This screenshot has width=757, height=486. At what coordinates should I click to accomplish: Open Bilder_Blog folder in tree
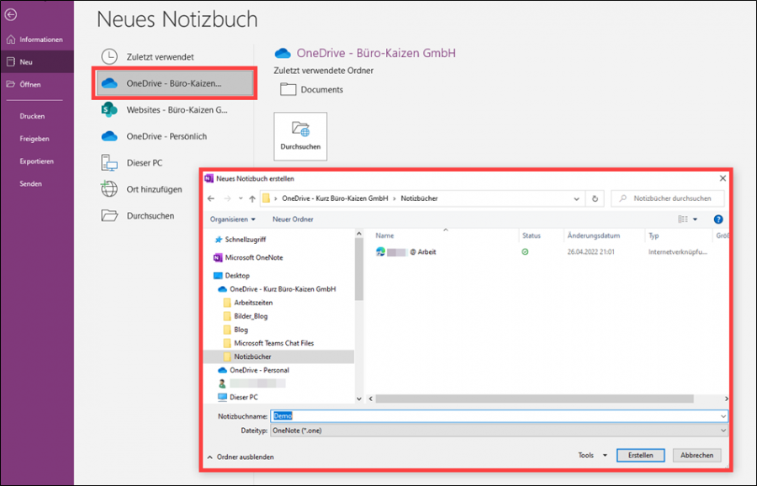246,316
